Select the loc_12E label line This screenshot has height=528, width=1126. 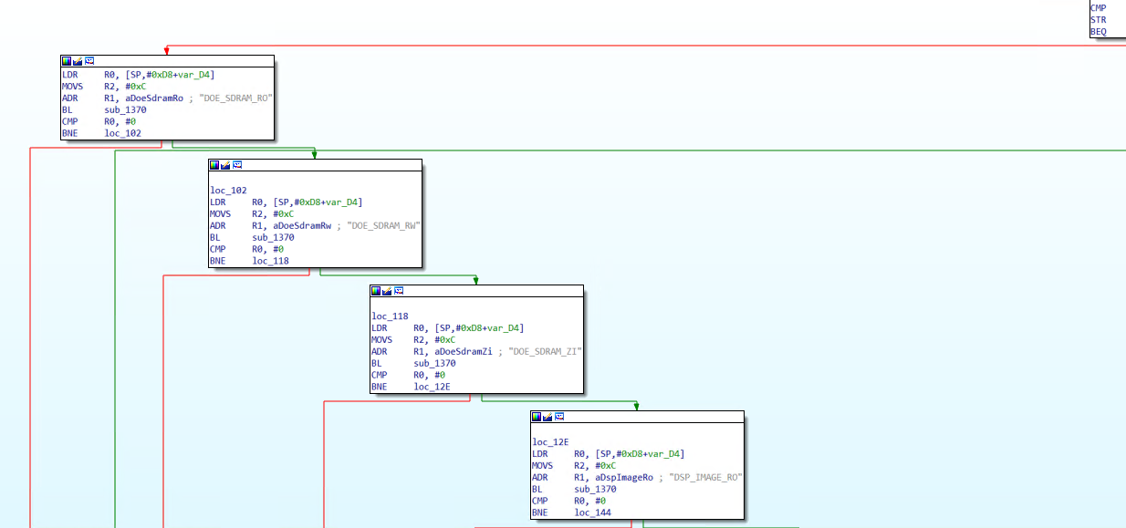tap(550, 442)
